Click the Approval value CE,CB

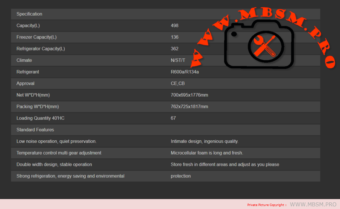[178, 83]
